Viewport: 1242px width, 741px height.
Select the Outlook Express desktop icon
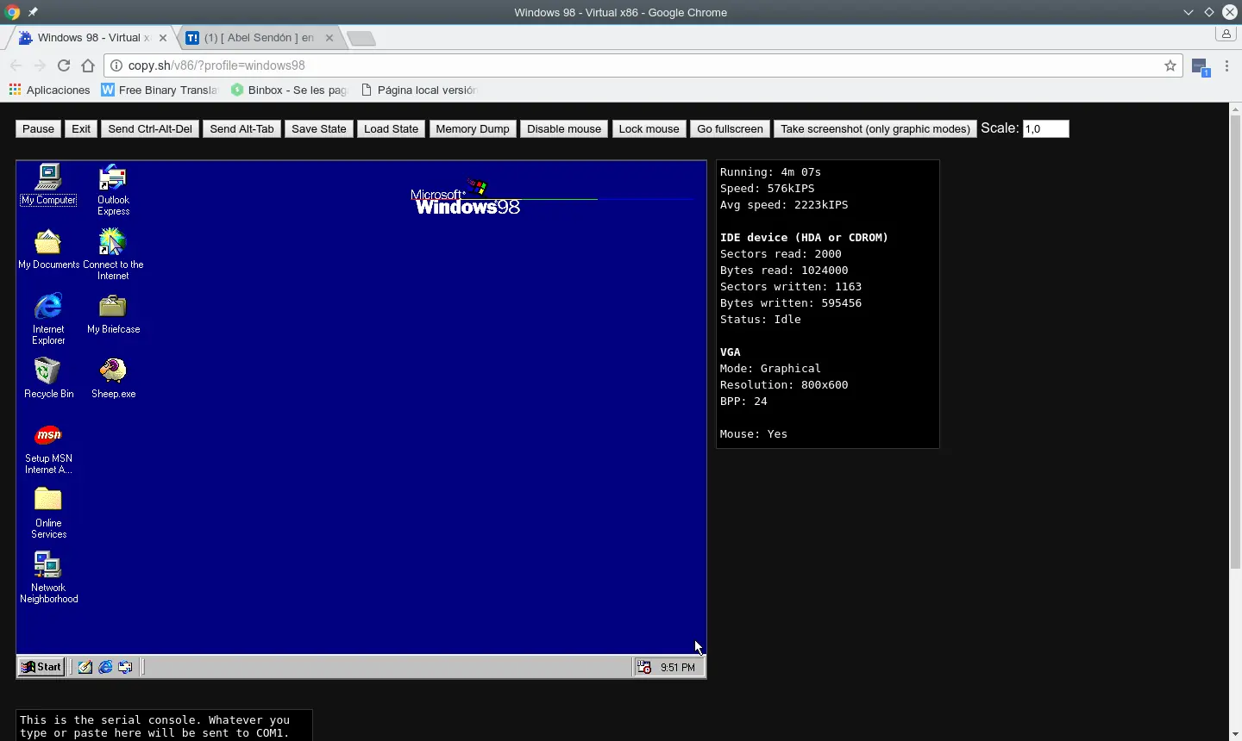click(113, 190)
